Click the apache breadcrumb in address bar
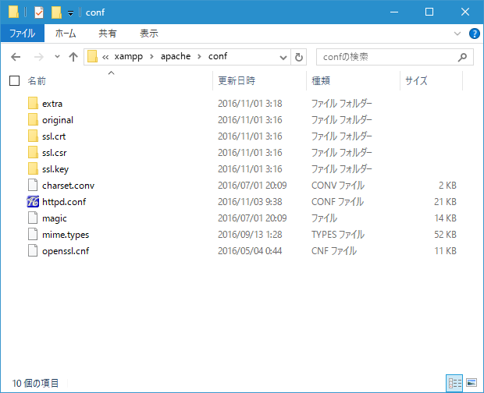Image resolution: width=484 pixels, height=393 pixels. 176,57
